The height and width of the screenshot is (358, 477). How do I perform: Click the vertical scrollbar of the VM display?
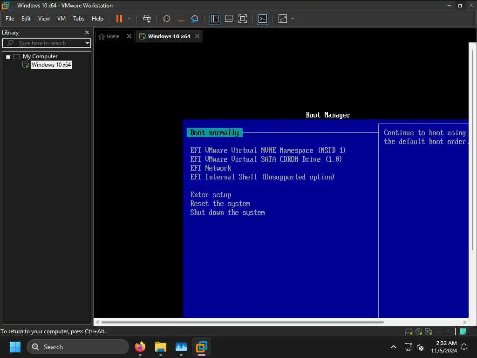click(473, 149)
